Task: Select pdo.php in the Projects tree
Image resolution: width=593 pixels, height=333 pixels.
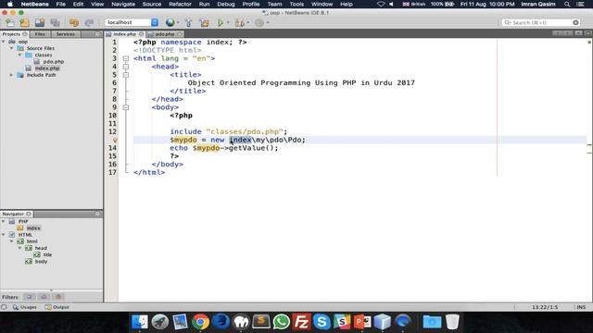Action: [x=54, y=62]
